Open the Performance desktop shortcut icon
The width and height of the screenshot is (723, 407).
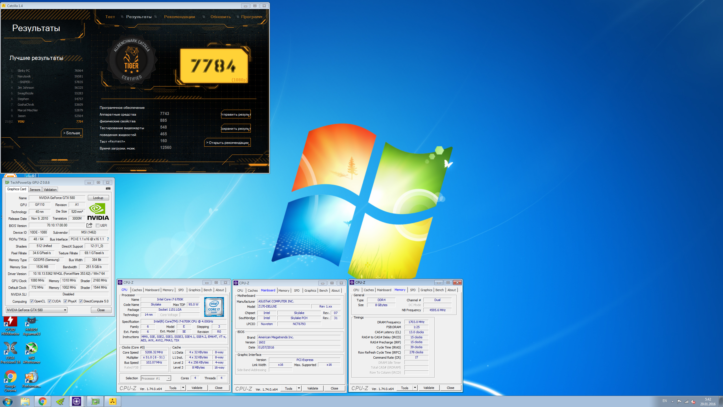[31, 379]
